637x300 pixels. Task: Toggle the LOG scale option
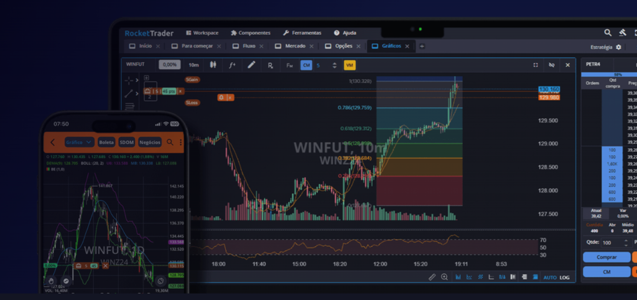pyautogui.click(x=564, y=277)
